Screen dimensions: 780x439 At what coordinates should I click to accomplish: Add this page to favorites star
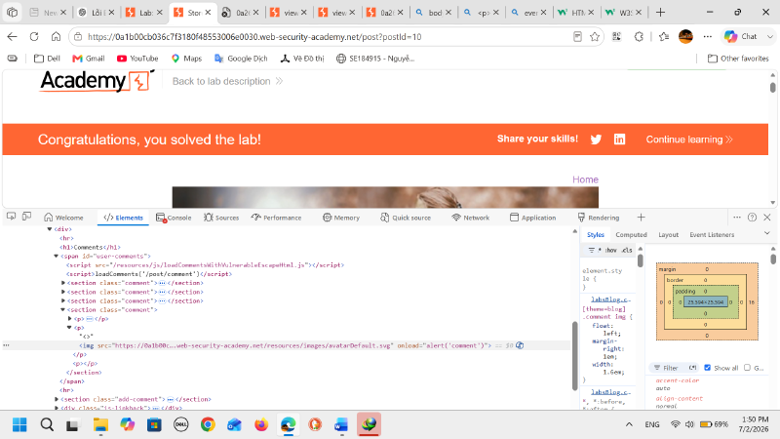pos(595,36)
